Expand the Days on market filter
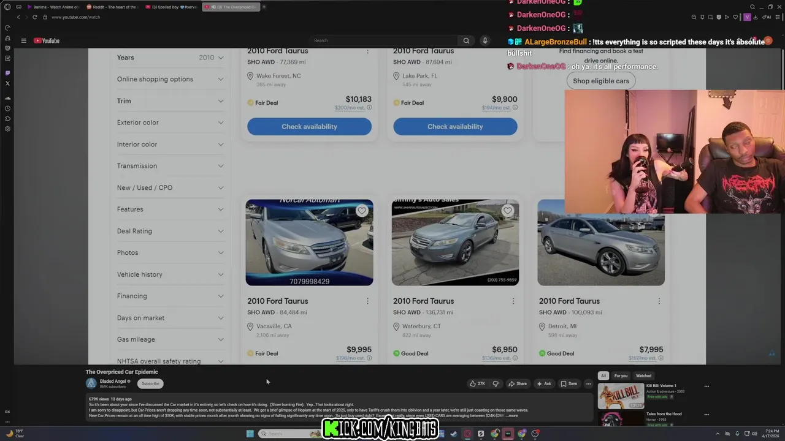 [x=170, y=318]
